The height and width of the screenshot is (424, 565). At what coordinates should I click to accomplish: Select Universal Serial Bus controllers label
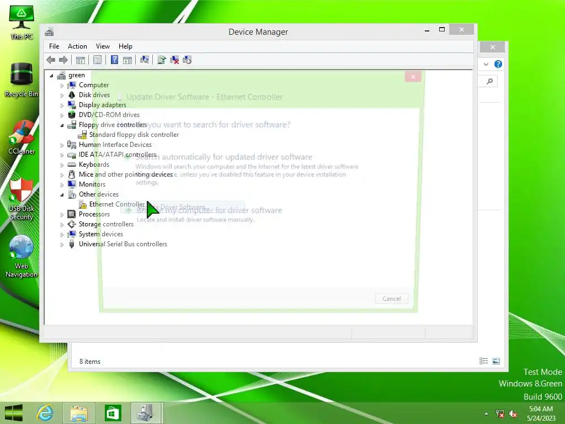(123, 244)
